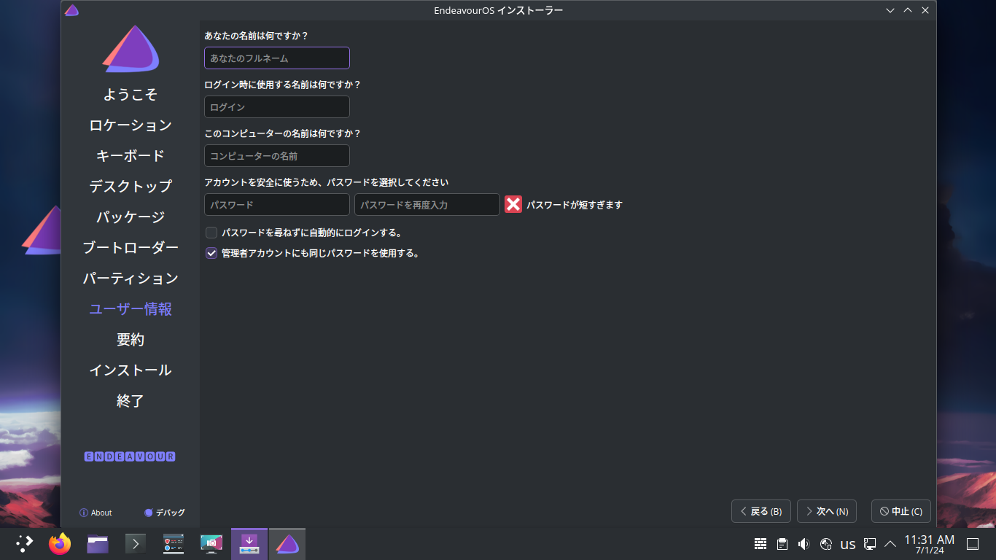Maximize the installer window
Screen dimensions: 996x560
[908, 10]
